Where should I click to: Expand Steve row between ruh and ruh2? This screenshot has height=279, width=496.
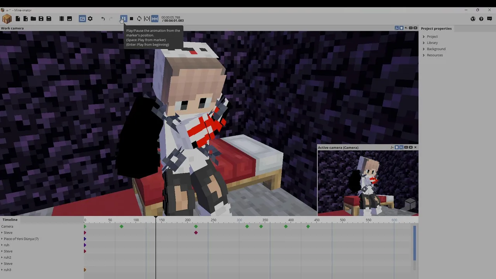click(2, 251)
